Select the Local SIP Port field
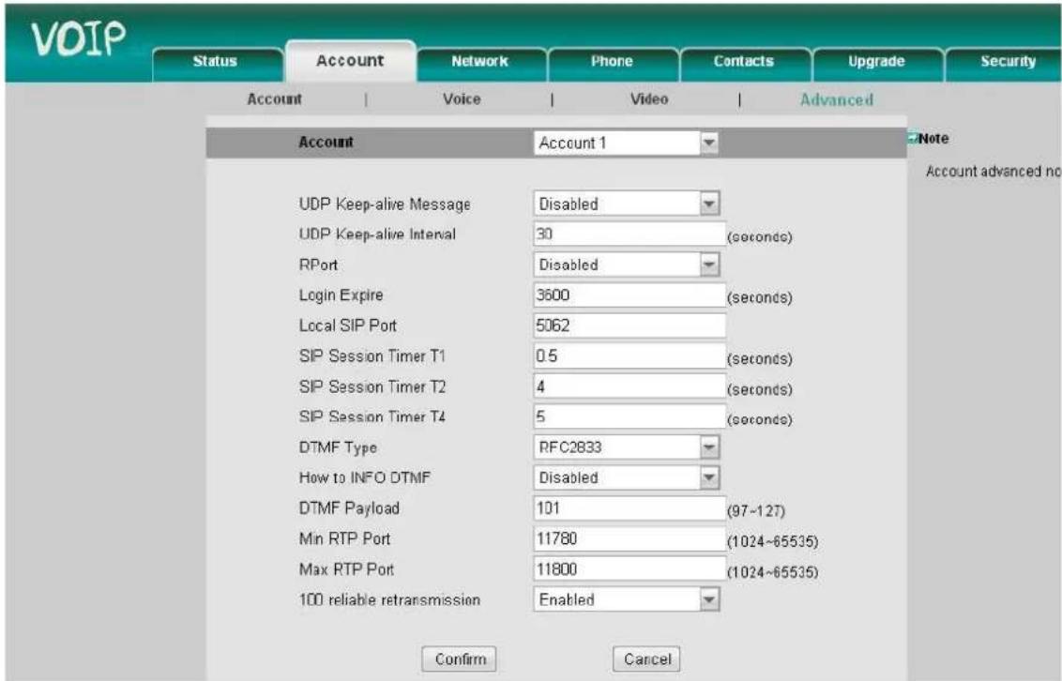 [630, 325]
